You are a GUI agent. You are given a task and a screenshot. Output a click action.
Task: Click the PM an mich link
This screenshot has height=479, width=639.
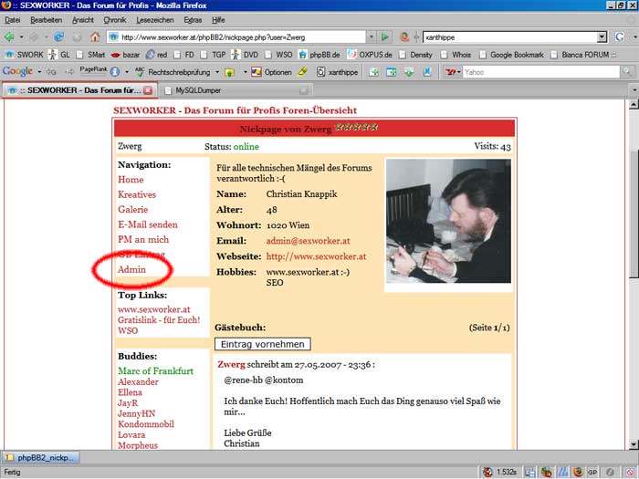[x=143, y=239]
